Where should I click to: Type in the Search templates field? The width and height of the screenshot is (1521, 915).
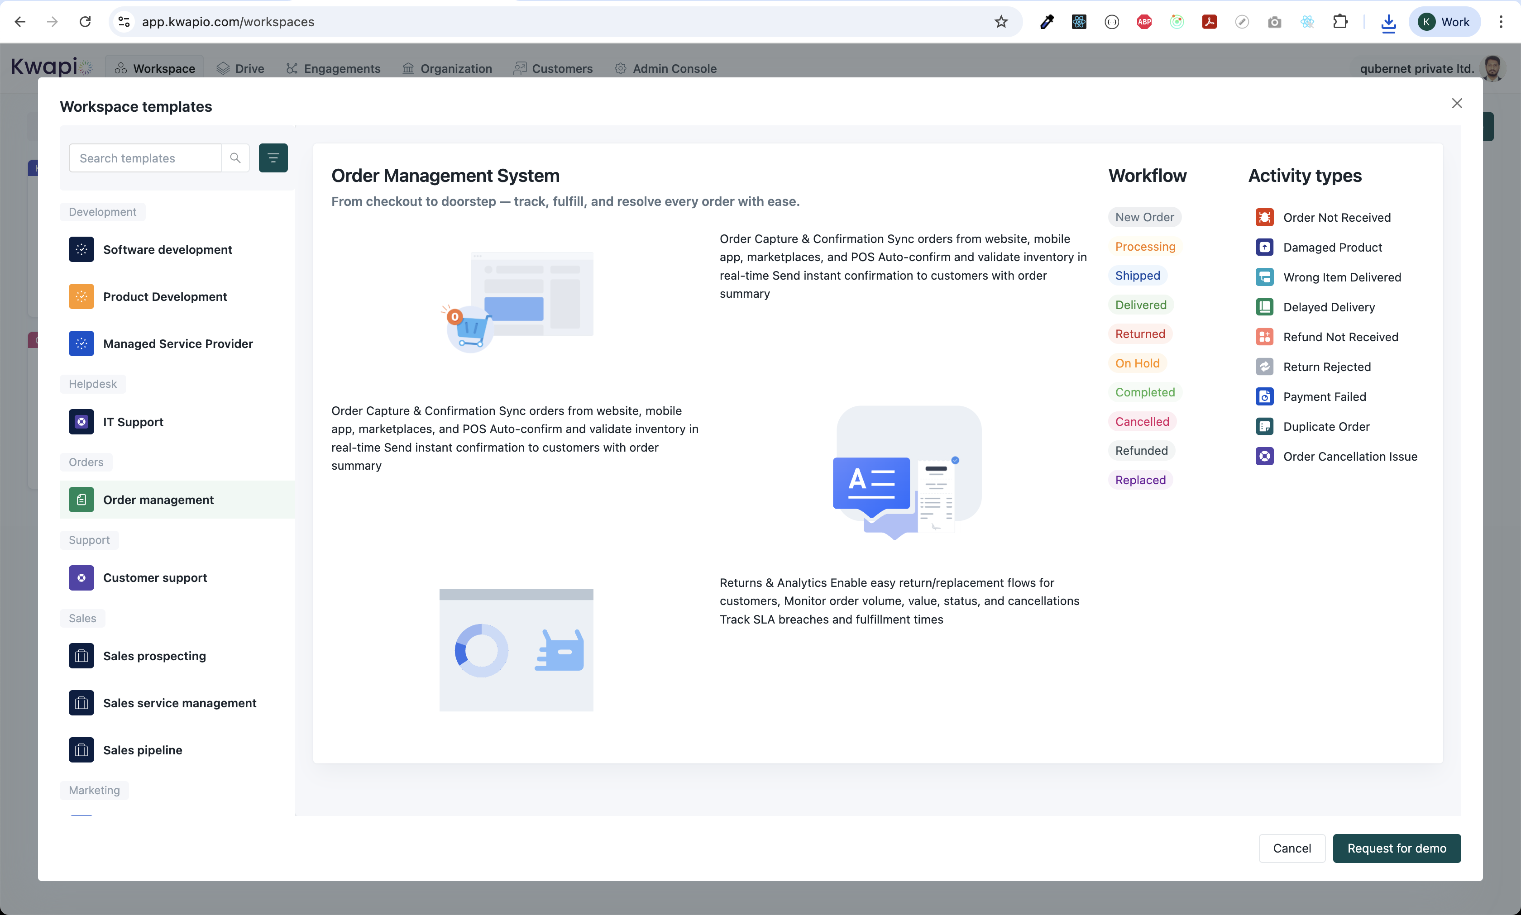point(146,158)
